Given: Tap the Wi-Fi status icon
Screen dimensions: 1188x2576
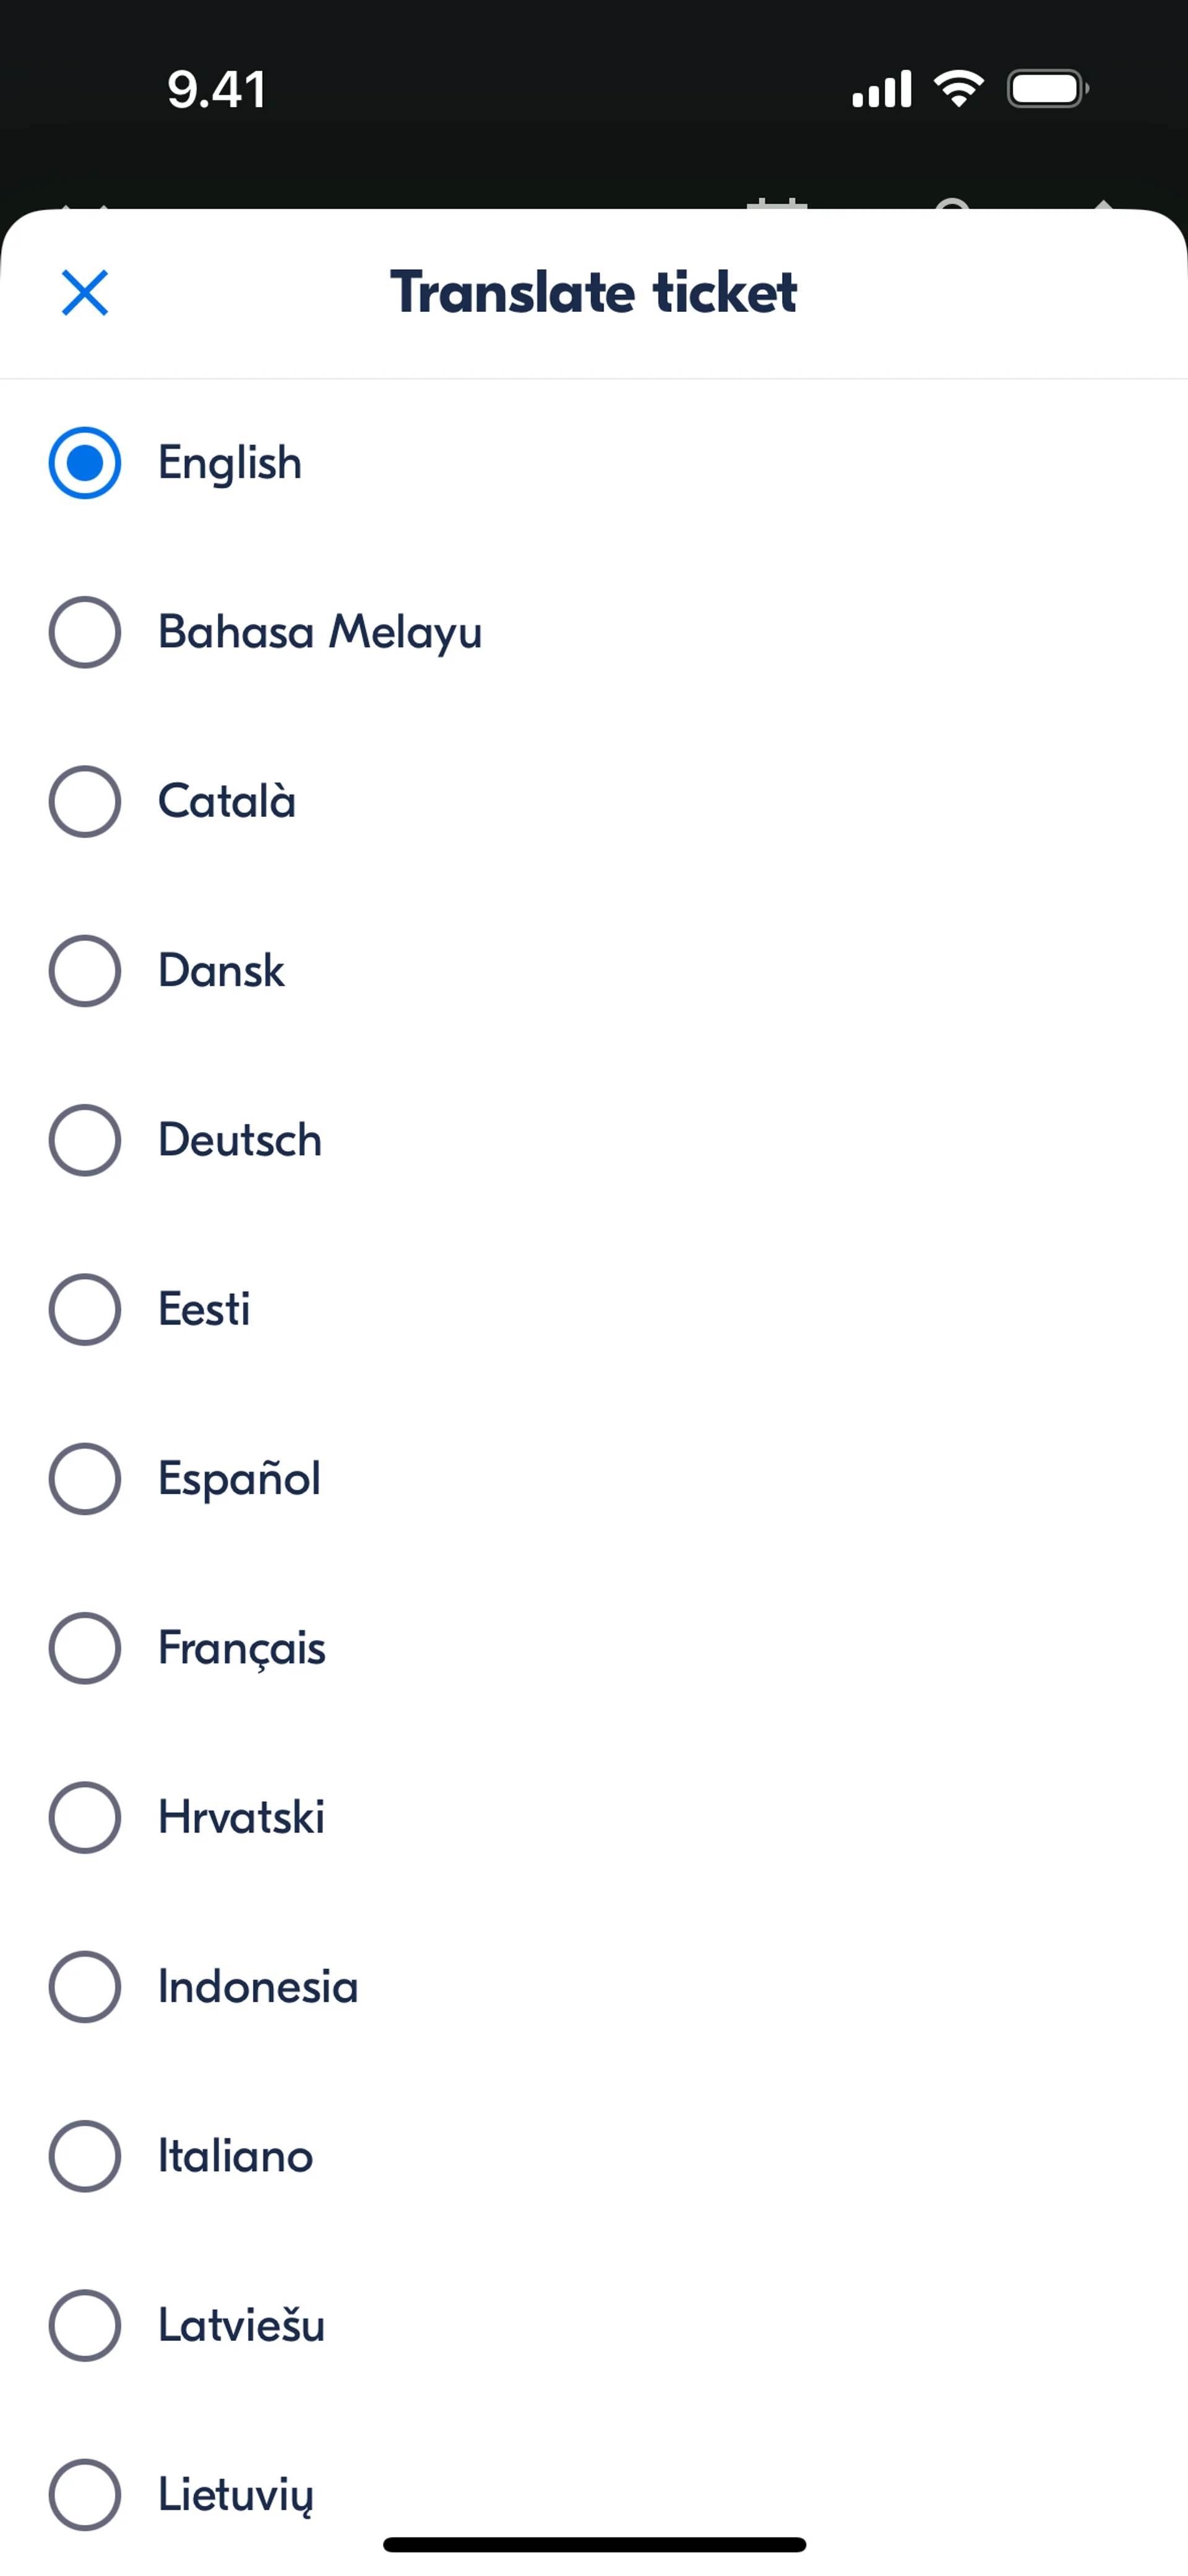Looking at the screenshot, I should pos(959,89).
